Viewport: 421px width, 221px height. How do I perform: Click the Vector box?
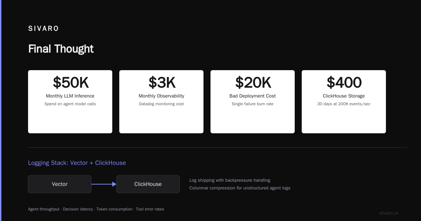pyautogui.click(x=60, y=184)
